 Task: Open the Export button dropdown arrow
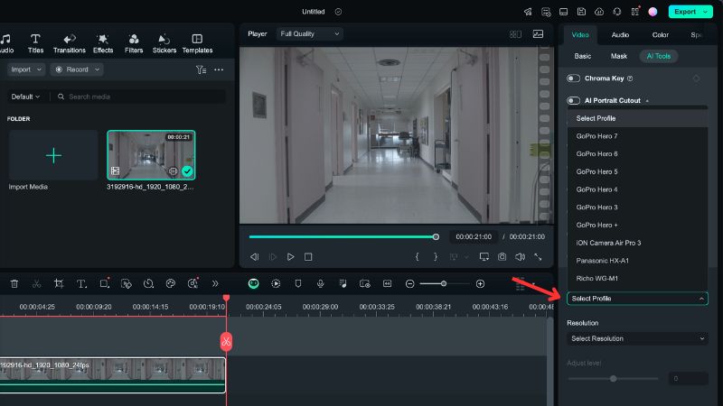pos(706,12)
